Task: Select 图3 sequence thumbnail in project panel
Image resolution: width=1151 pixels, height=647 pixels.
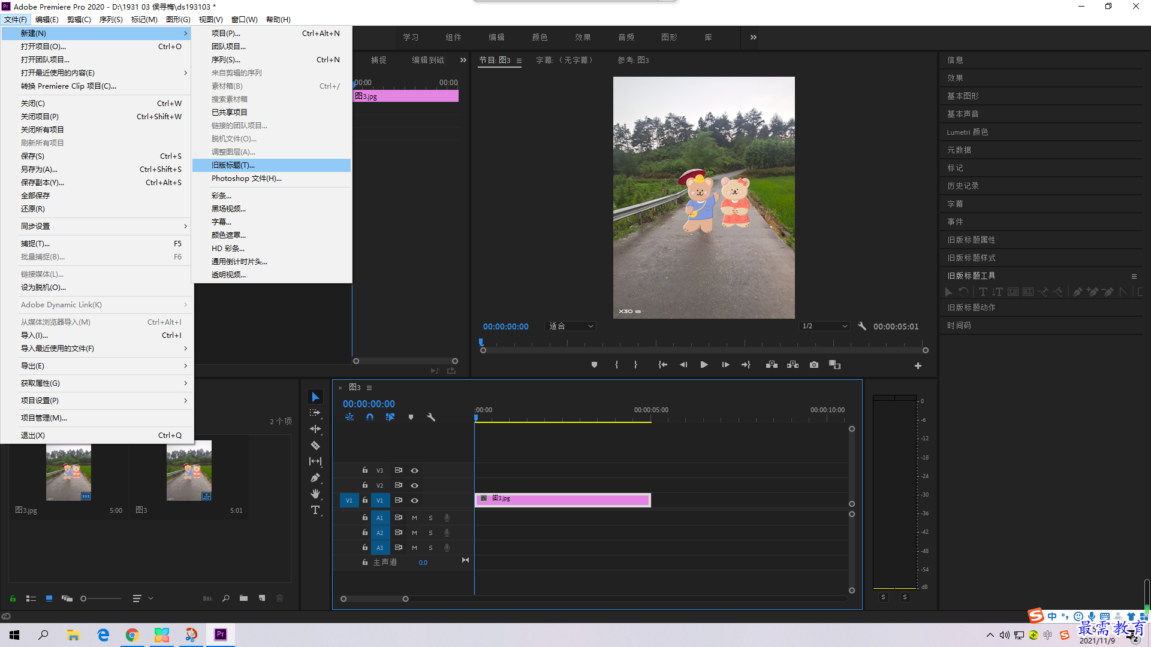Action: click(189, 470)
